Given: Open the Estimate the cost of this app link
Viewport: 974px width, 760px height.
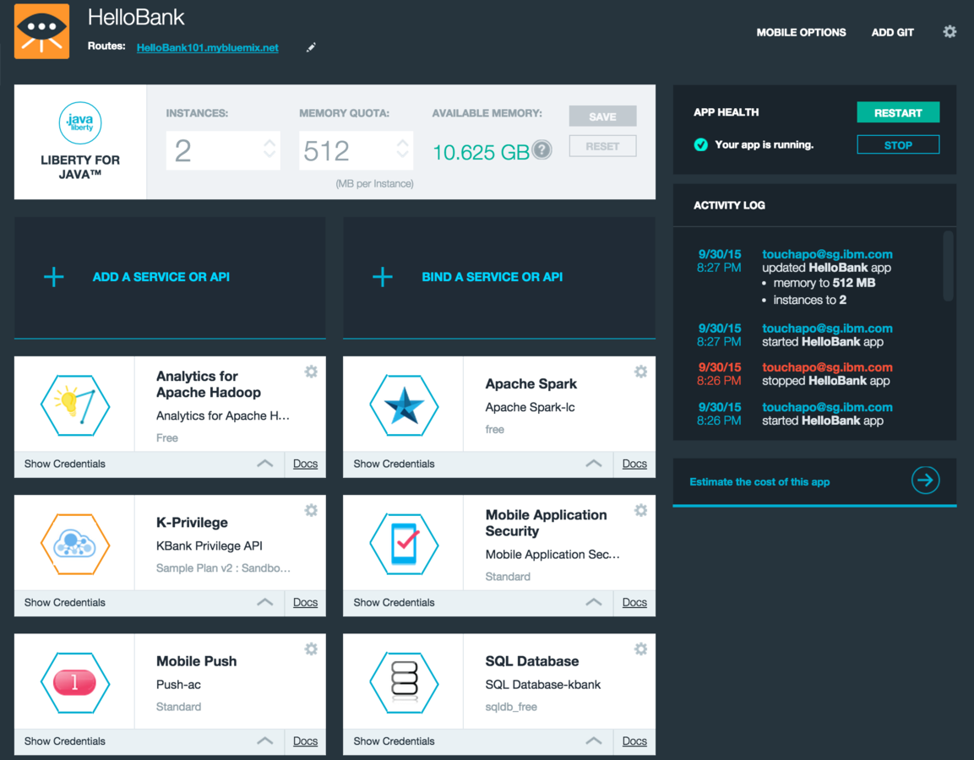Looking at the screenshot, I should coord(759,482).
